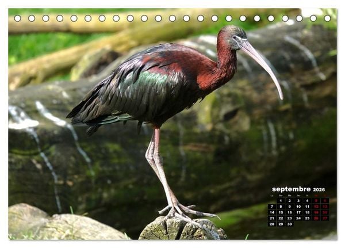Select date 30 in the calendar grid
345x248 pixels.
[290, 224]
